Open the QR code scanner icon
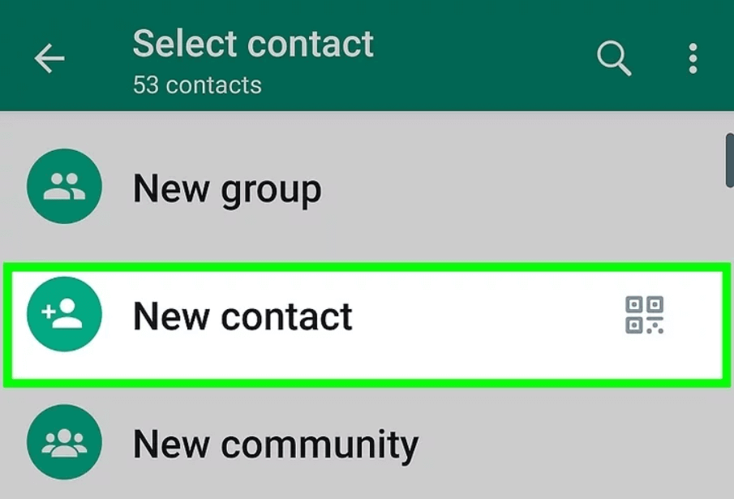The width and height of the screenshot is (734, 499). pyautogui.click(x=644, y=315)
